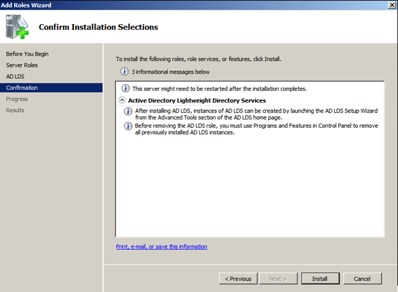
Task: Cancel the Add Roles Wizard
Action: coord(362,279)
